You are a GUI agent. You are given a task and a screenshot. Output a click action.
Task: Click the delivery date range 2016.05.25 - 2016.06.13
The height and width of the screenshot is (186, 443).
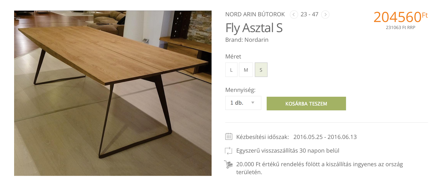(325, 137)
